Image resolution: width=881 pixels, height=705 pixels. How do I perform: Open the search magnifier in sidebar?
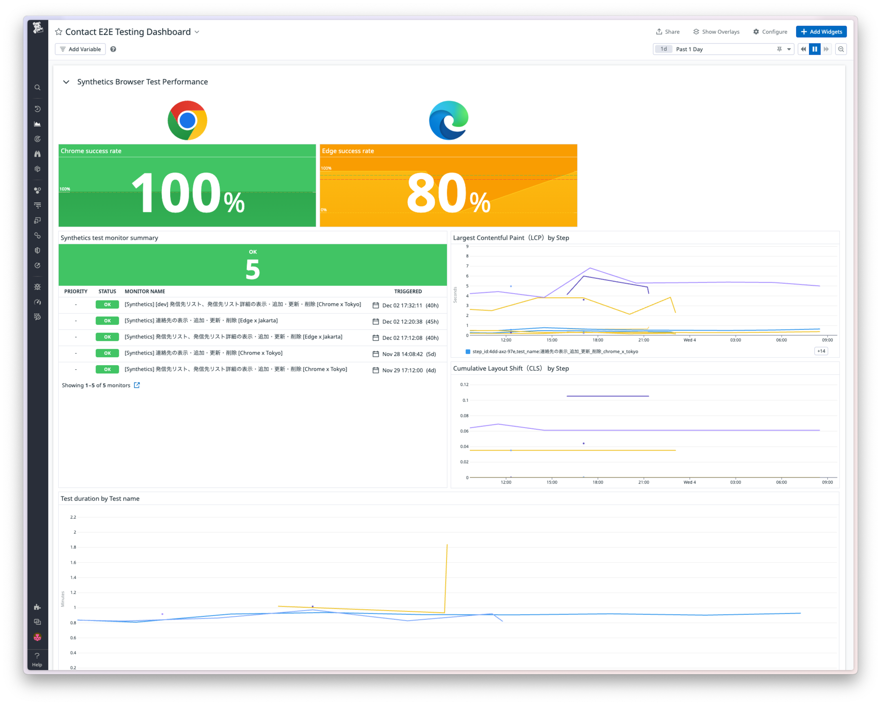click(x=38, y=88)
